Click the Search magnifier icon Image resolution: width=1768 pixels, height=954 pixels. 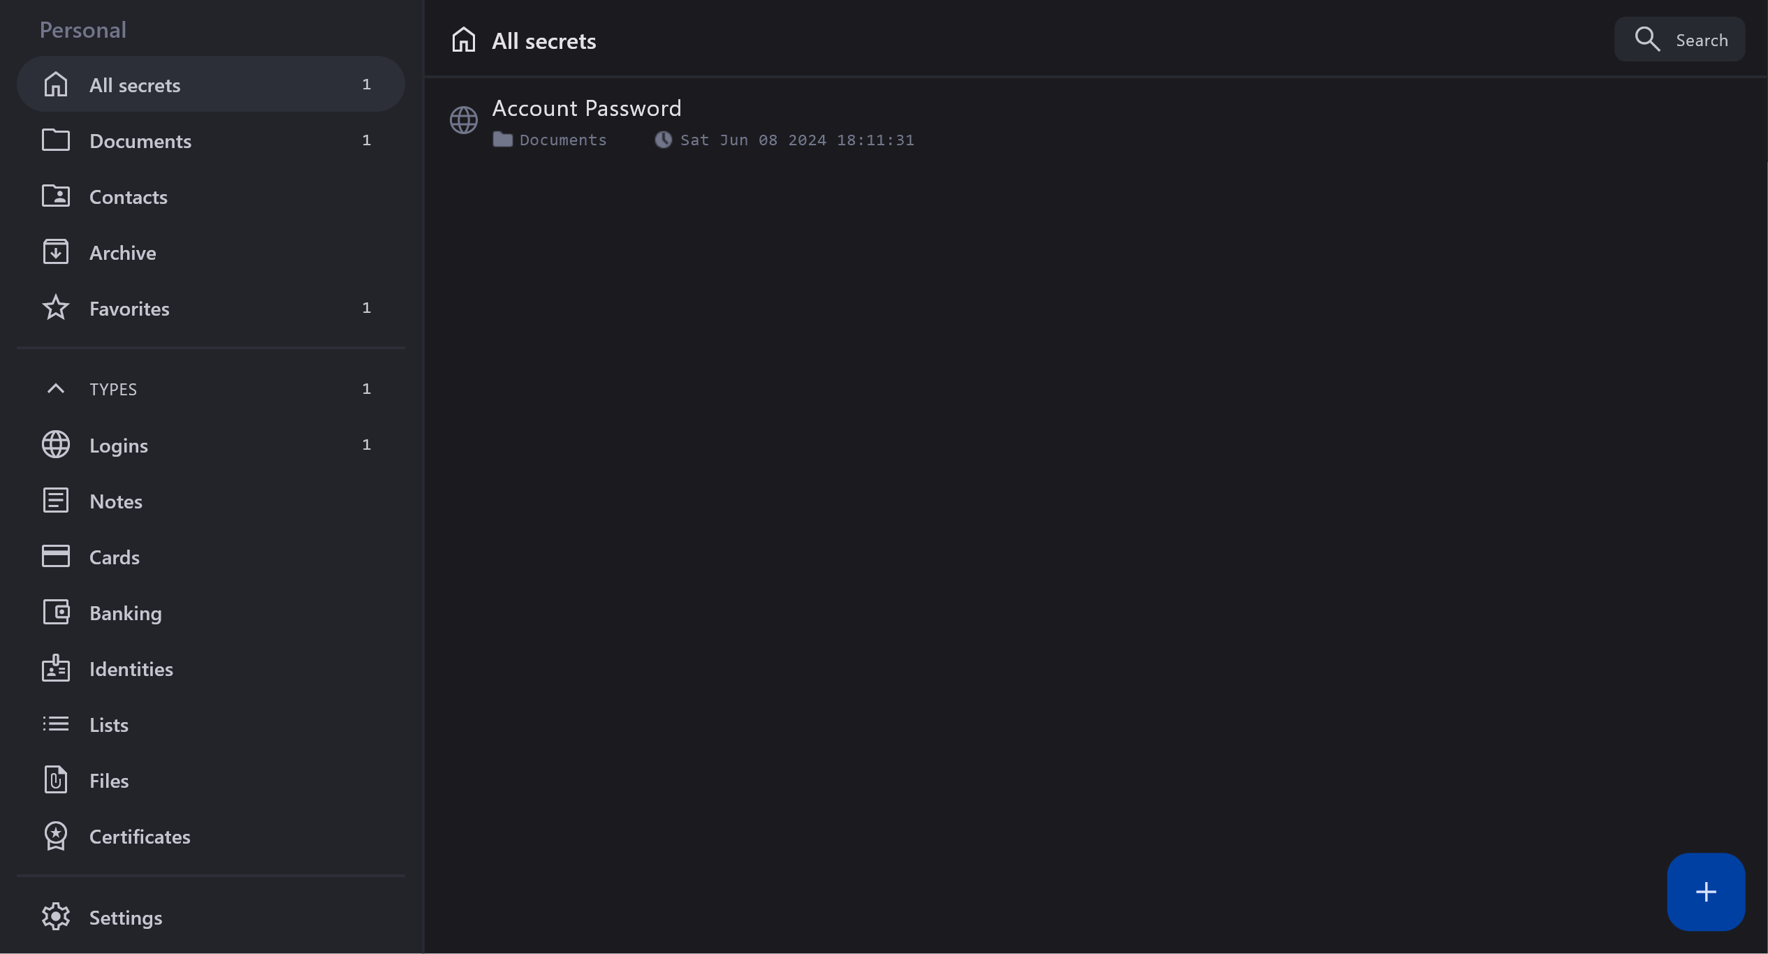pos(1646,39)
